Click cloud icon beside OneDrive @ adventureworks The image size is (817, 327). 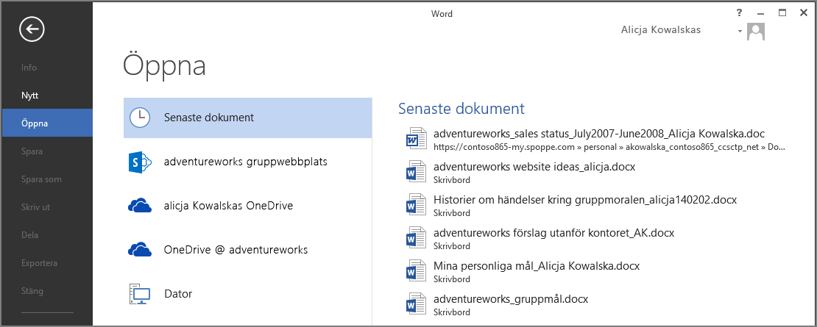[140, 250]
